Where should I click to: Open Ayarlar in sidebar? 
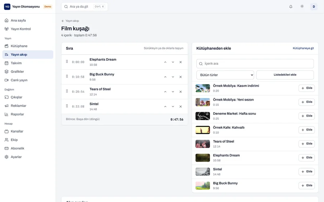[28, 157]
